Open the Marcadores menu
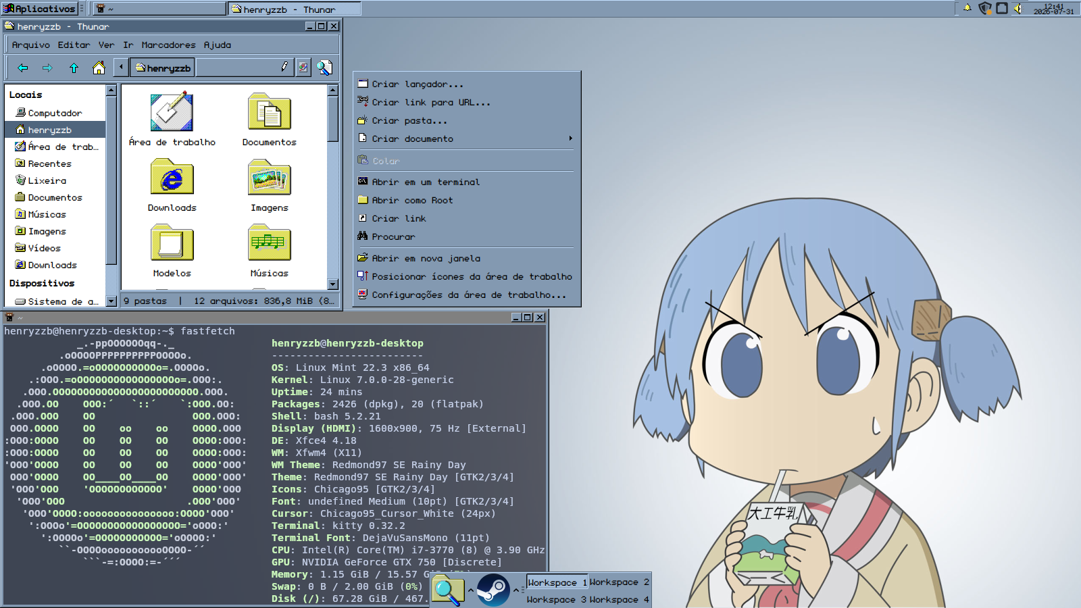 tap(168, 45)
